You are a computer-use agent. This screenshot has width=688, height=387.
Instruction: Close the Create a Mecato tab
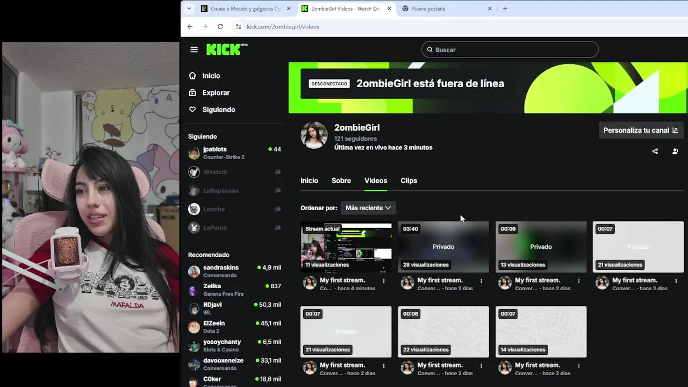289,9
